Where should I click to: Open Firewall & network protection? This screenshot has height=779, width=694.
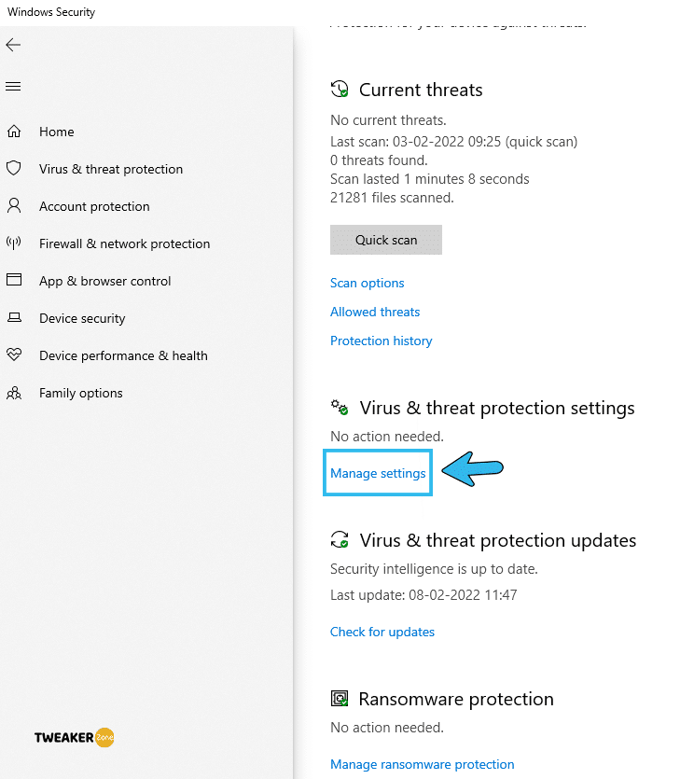125,243
